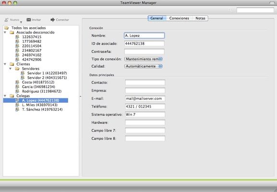Click the Teléfono field
277x192 pixels.
coord(145,107)
